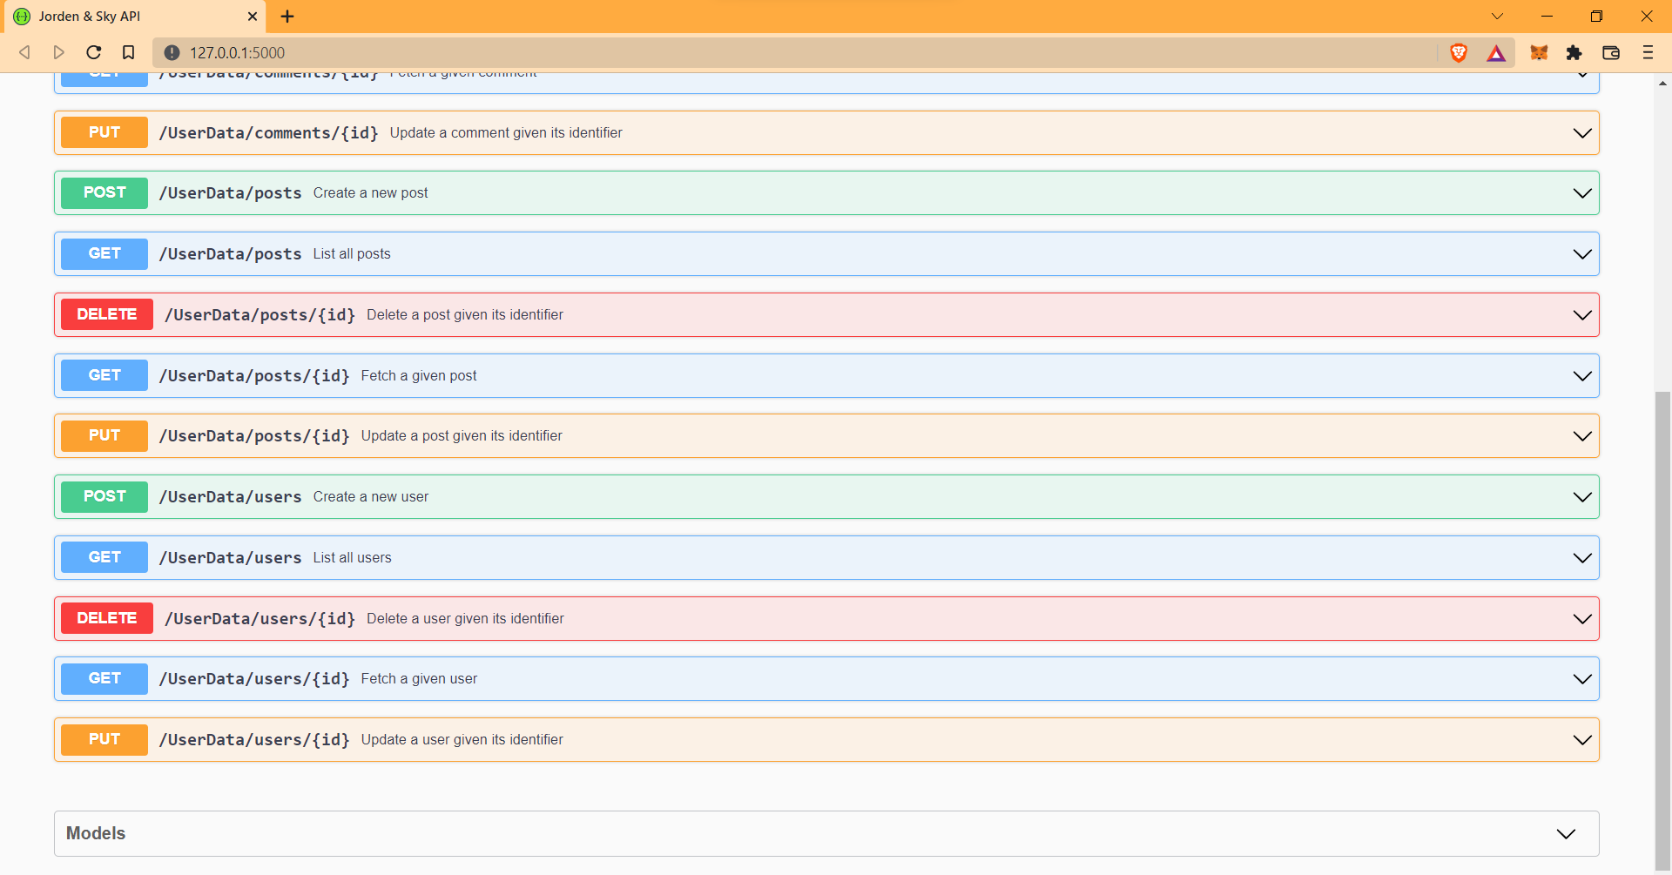Open the Brave Wallet icon

1611,52
